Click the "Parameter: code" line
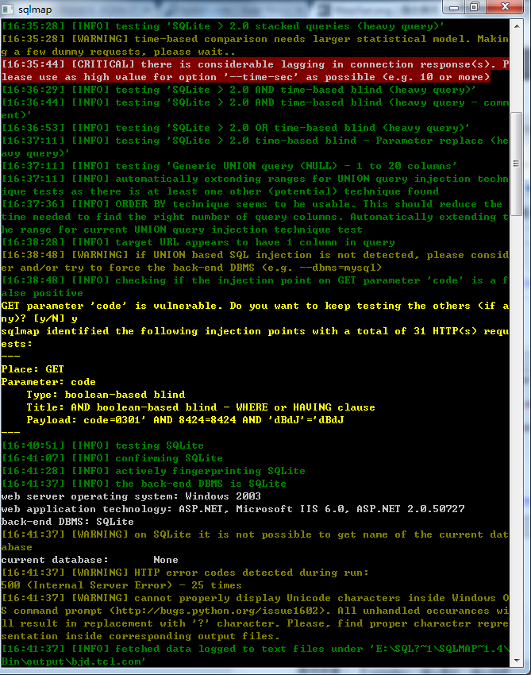Image resolution: width=531 pixels, height=675 pixels. (x=48, y=382)
